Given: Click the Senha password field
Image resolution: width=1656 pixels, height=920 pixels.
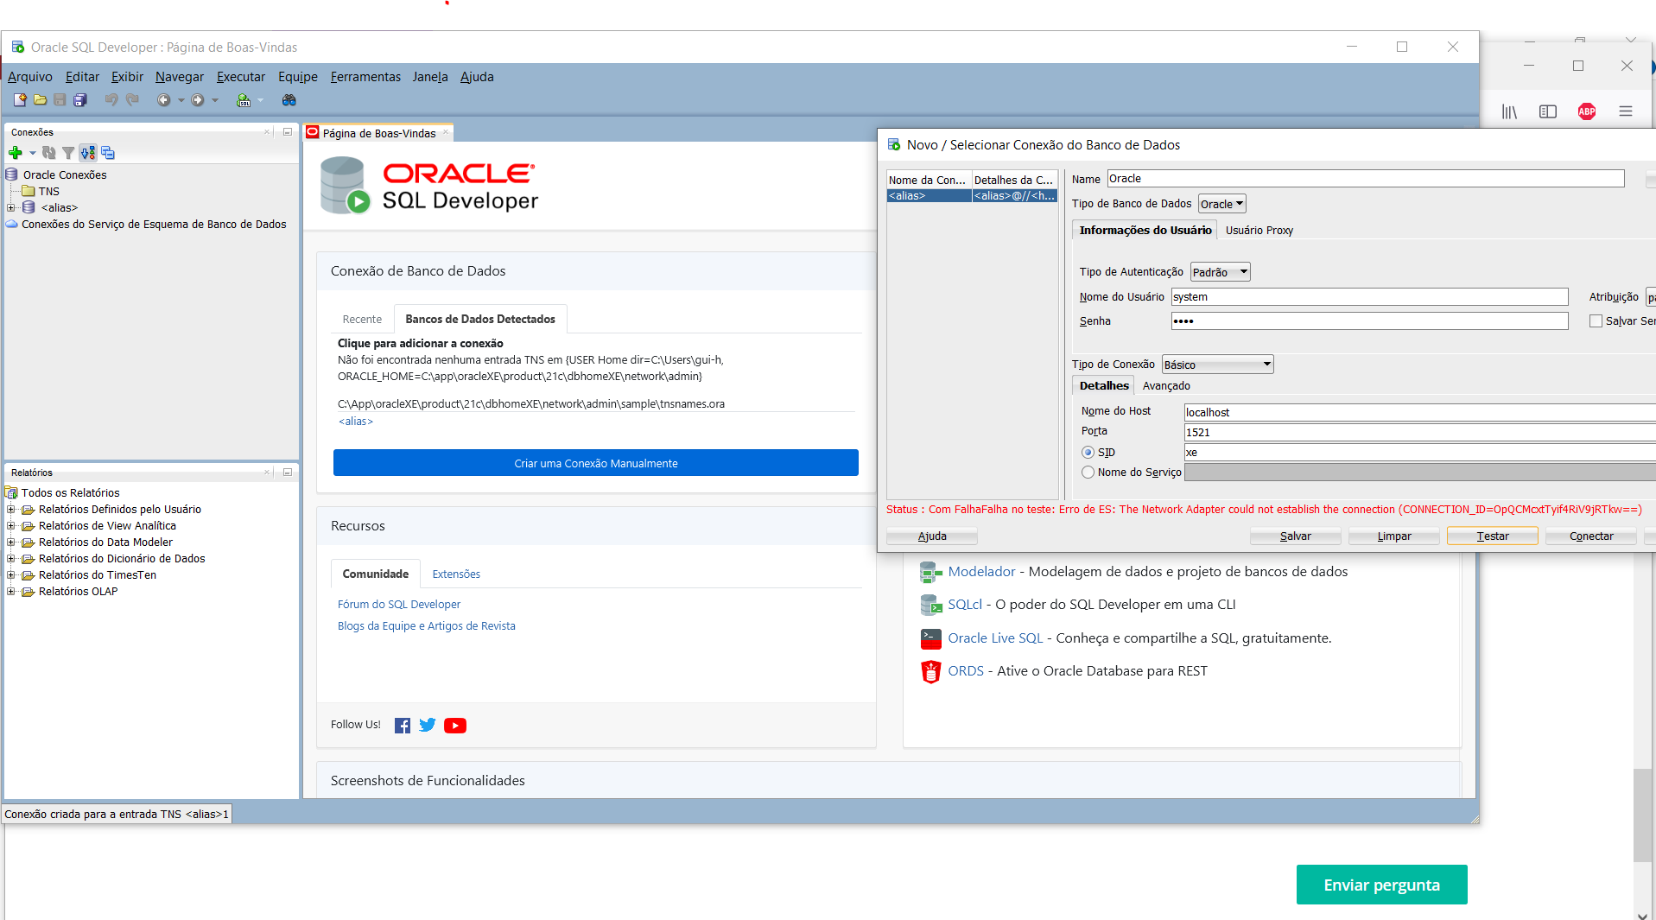Looking at the screenshot, I should click(x=1369, y=321).
